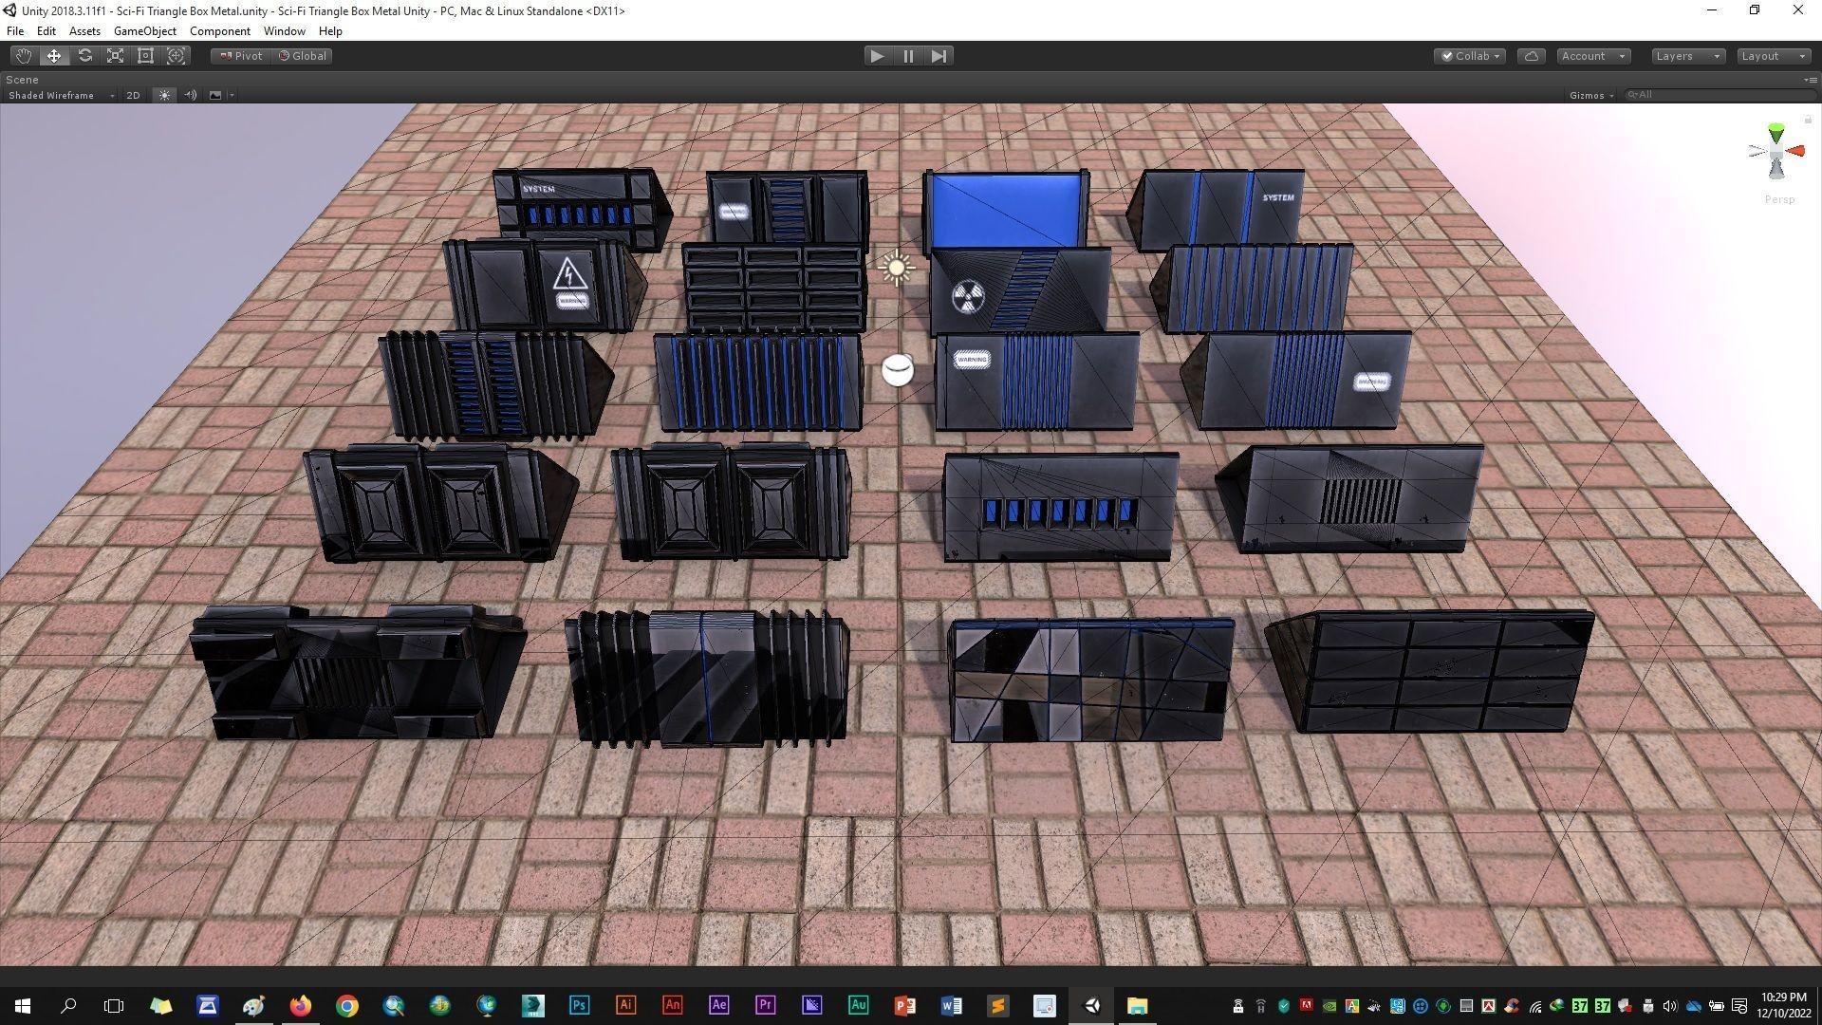The height and width of the screenshot is (1025, 1822).
Task: Mute or unmute scene audio
Action: [190, 95]
